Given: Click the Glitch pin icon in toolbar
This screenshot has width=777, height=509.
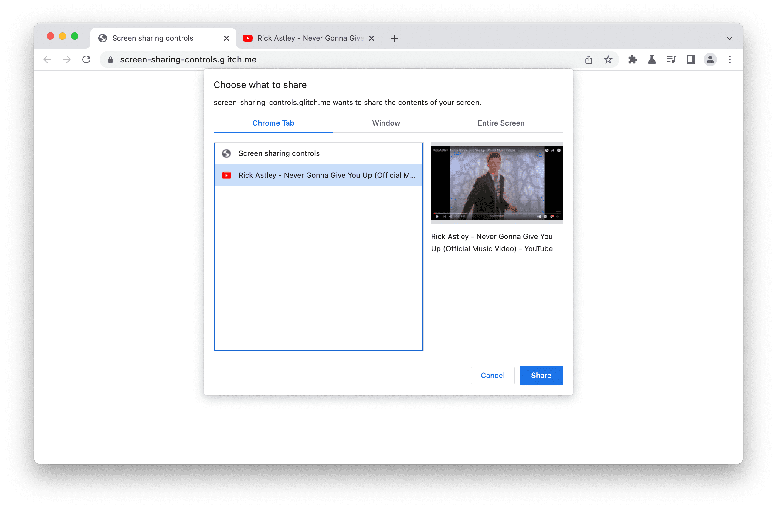Looking at the screenshot, I should tap(653, 59).
